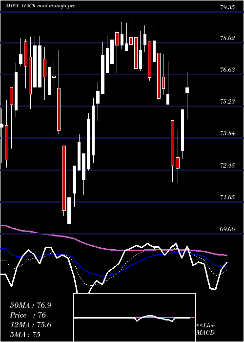Select the 72.45 price axis label
Image resolution: width=244 pixels, height=342 pixels.
(x=227, y=165)
